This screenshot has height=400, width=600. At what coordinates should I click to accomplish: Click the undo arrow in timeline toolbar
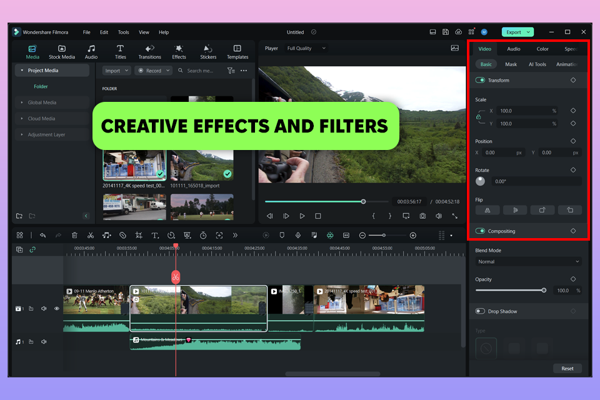point(42,236)
